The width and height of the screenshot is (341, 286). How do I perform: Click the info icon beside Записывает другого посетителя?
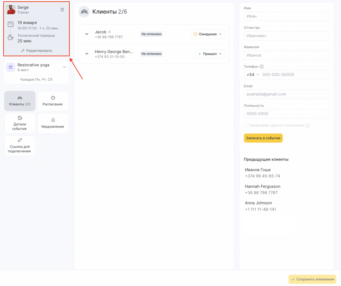[x=308, y=126]
